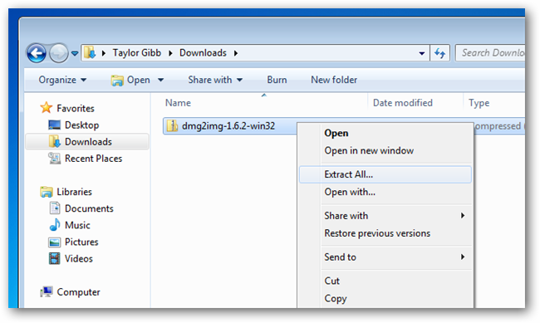Go back with the blue Back arrow
Screen dimensions: 540x323
tap(37, 53)
